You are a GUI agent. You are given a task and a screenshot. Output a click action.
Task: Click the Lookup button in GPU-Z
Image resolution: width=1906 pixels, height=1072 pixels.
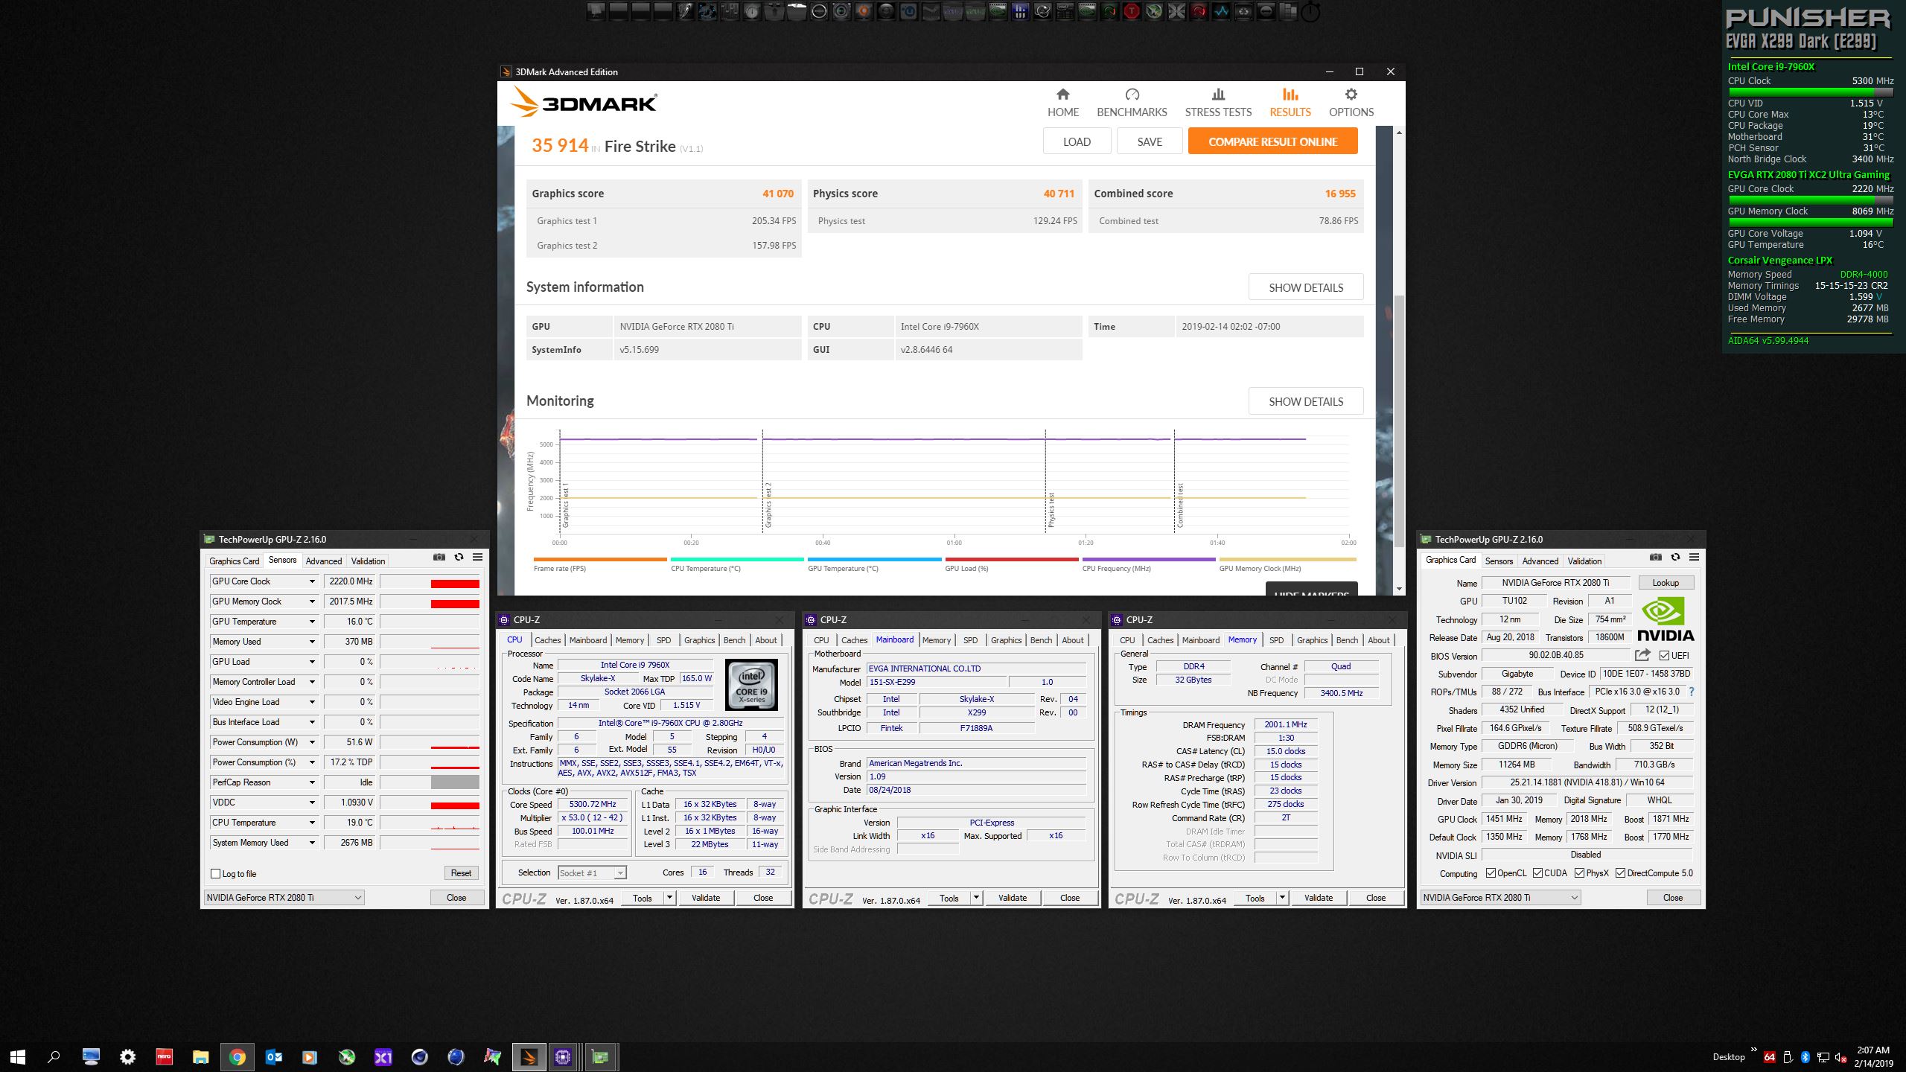point(1666,583)
